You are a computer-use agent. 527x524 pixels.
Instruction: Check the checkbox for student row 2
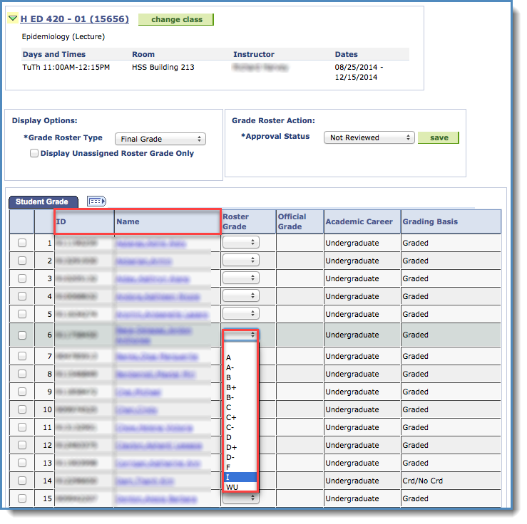[x=22, y=261]
